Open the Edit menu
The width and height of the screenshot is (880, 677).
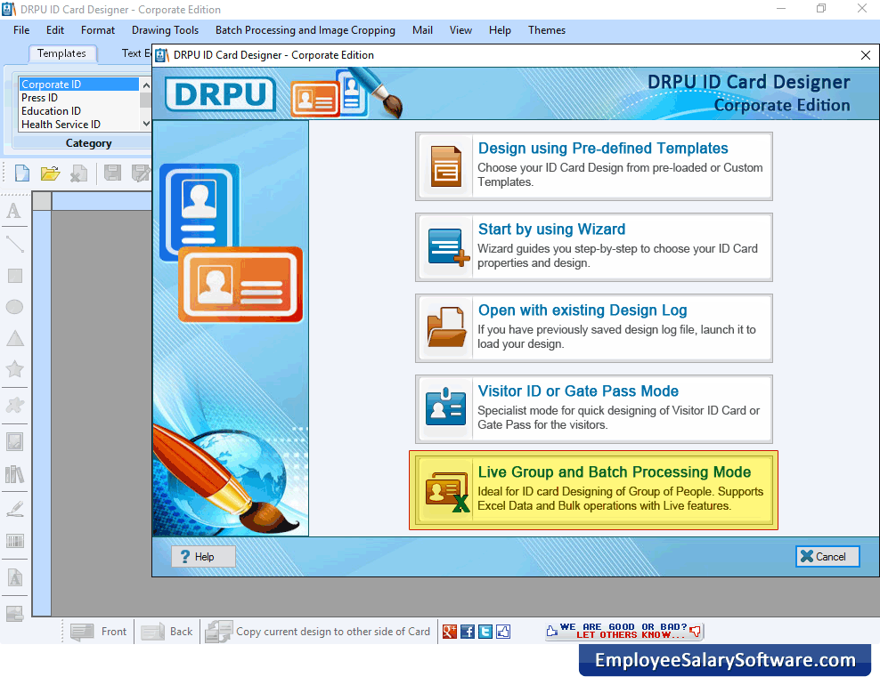pos(55,30)
